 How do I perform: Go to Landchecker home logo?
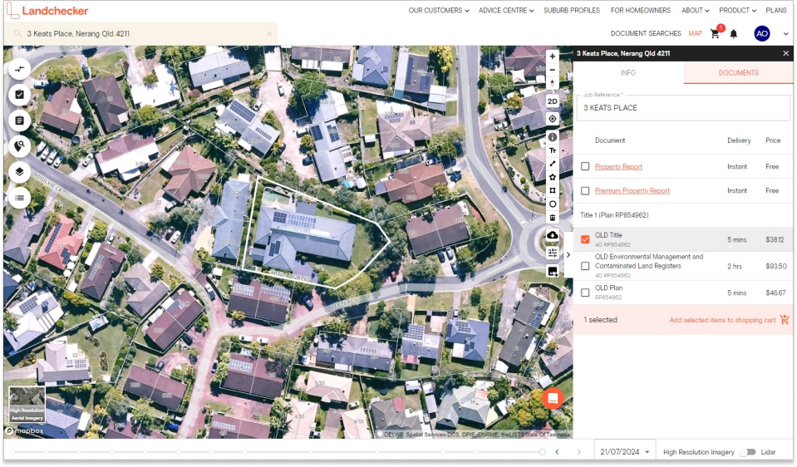[x=47, y=11]
